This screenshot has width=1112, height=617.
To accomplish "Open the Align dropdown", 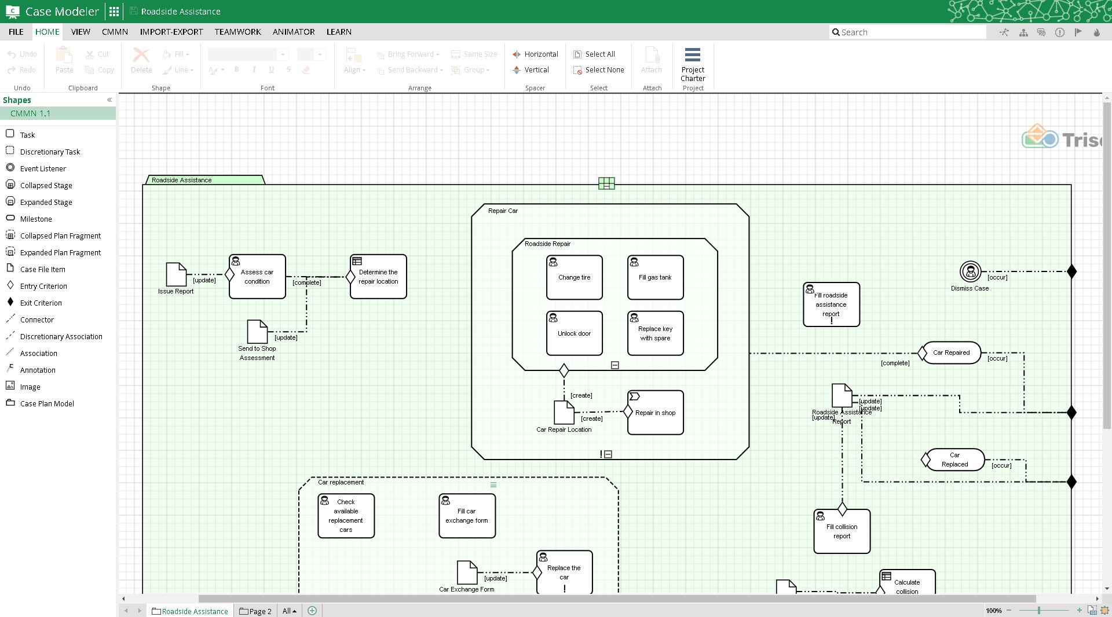I will tap(354, 61).
